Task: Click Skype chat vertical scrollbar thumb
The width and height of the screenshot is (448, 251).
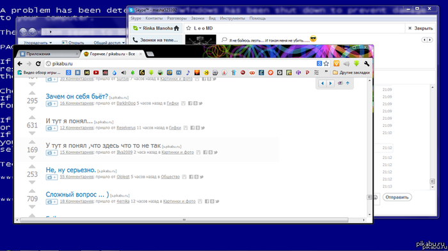Action: (x=432, y=181)
